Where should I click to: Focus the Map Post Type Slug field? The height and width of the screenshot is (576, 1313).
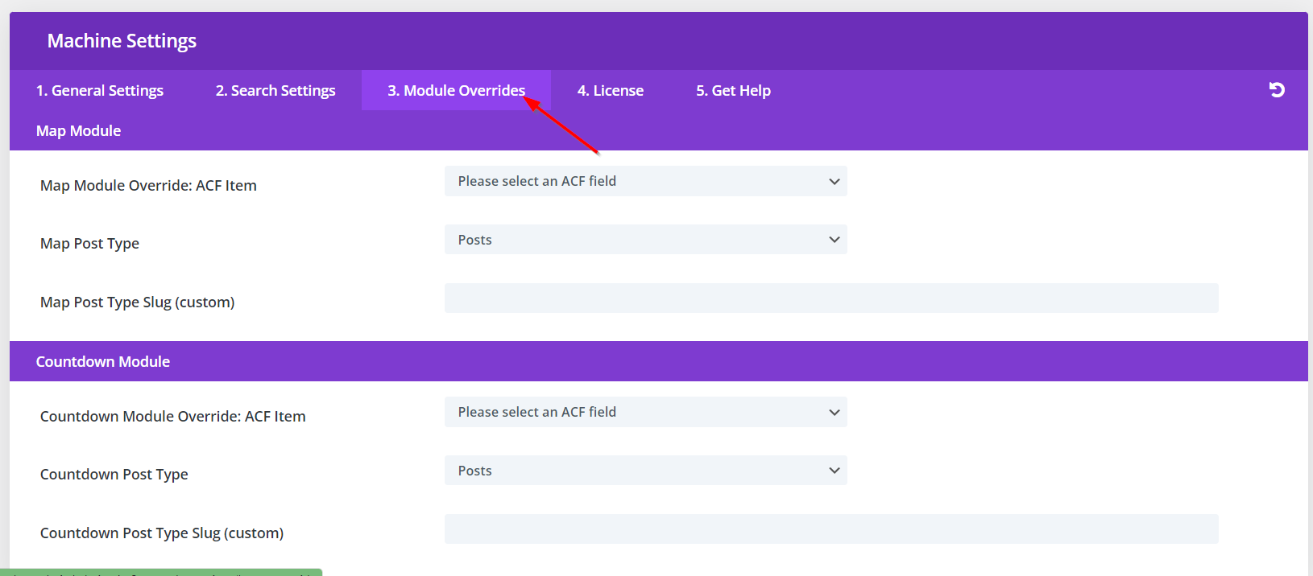click(830, 298)
